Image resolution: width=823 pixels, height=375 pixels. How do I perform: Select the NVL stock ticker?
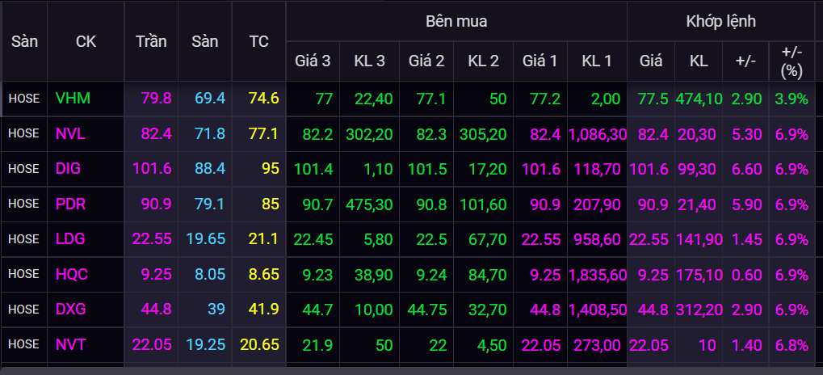pos(72,133)
